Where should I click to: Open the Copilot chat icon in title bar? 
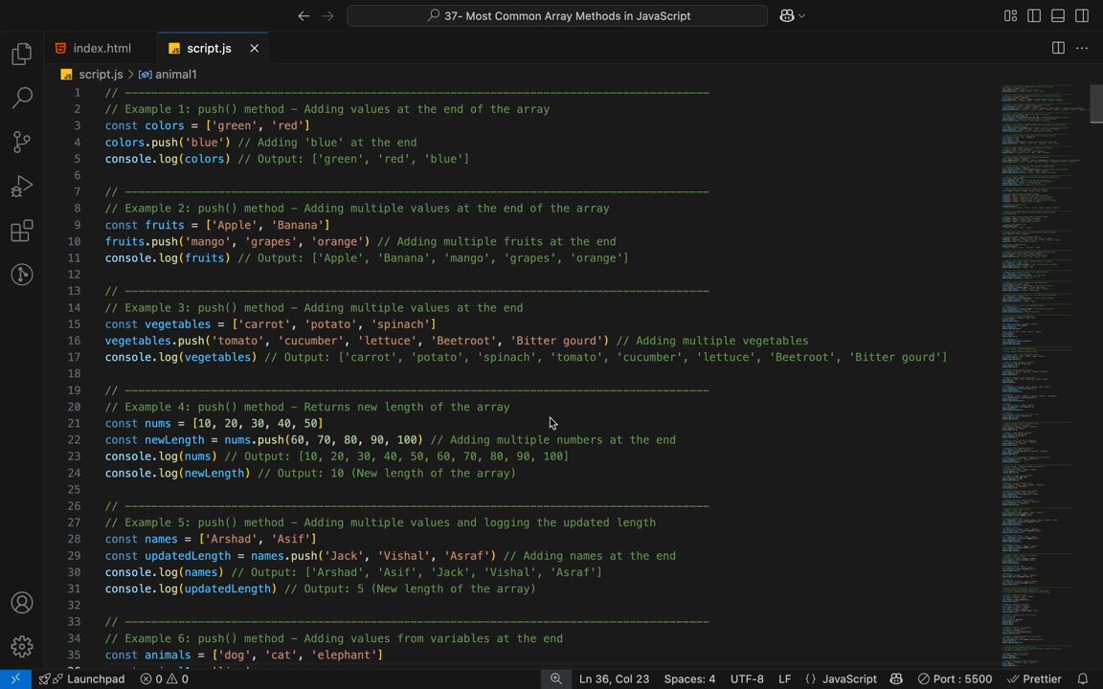[786, 15]
